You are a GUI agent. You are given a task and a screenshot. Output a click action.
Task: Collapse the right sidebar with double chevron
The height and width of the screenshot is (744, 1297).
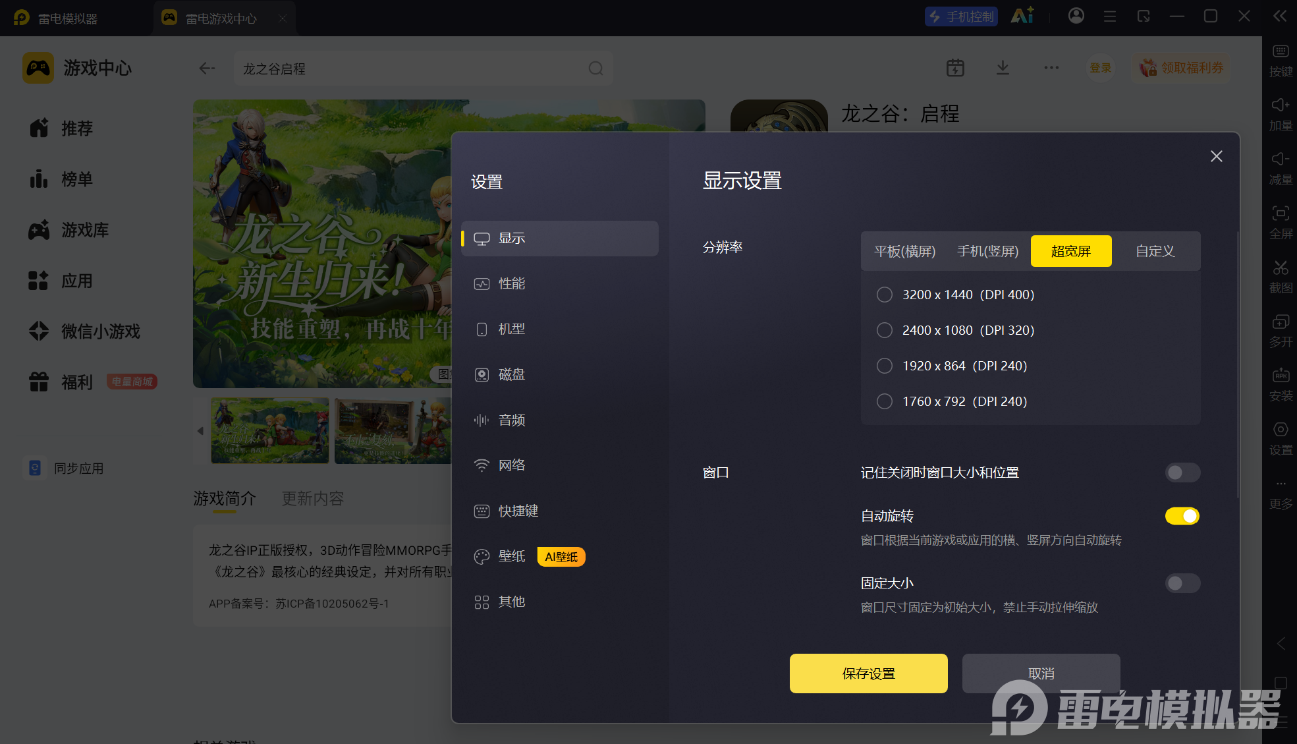pyautogui.click(x=1279, y=16)
